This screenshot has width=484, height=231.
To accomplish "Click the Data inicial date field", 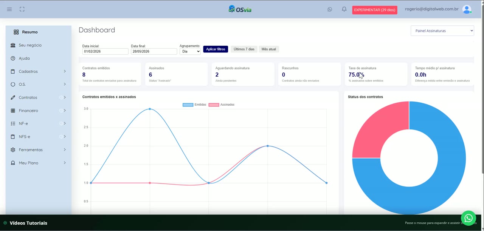I will pyautogui.click(x=105, y=51).
